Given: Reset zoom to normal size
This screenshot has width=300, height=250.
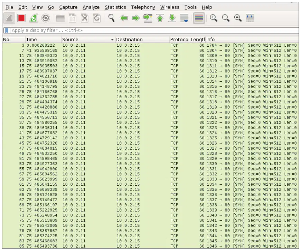Looking at the screenshot, I should (238, 18).
